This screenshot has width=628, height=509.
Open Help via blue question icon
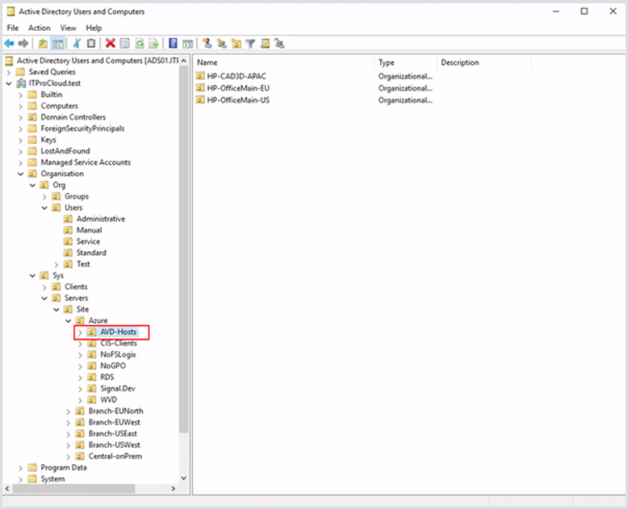(x=173, y=43)
